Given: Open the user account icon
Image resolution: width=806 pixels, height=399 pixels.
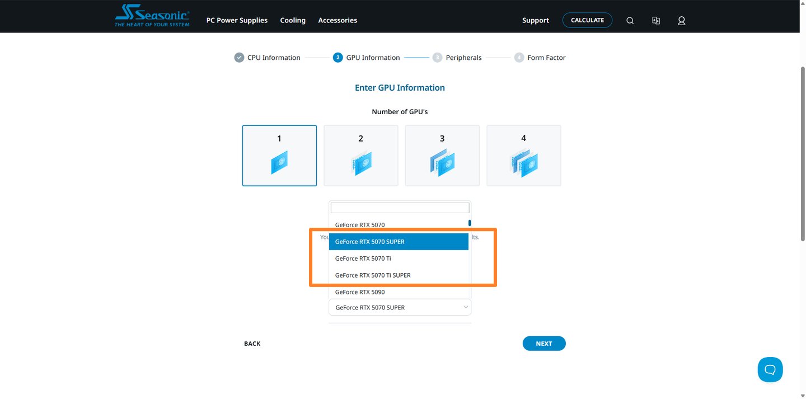Looking at the screenshot, I should tap(681, 21).
